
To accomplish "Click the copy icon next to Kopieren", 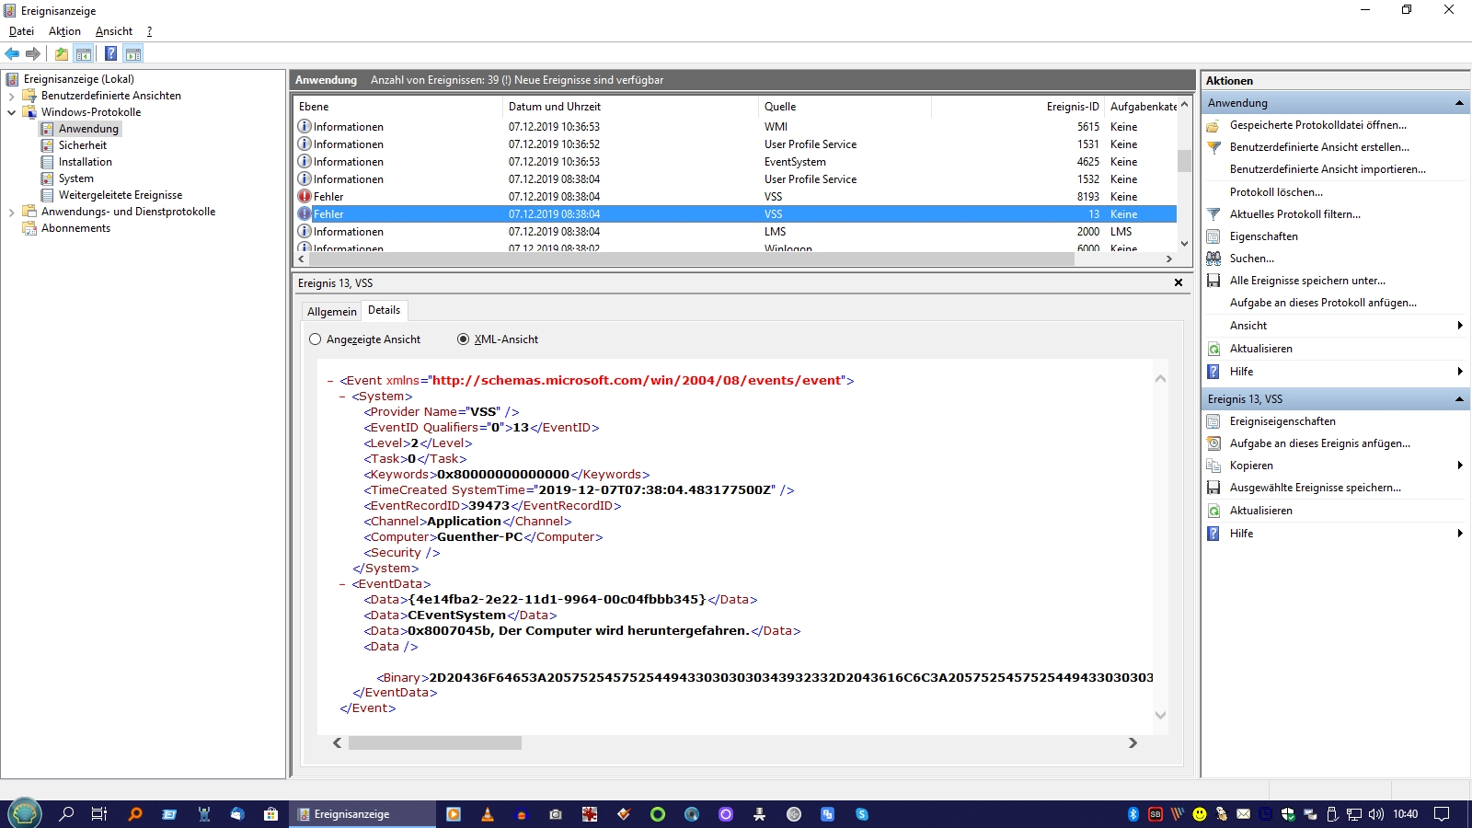I will point(1213,466).
